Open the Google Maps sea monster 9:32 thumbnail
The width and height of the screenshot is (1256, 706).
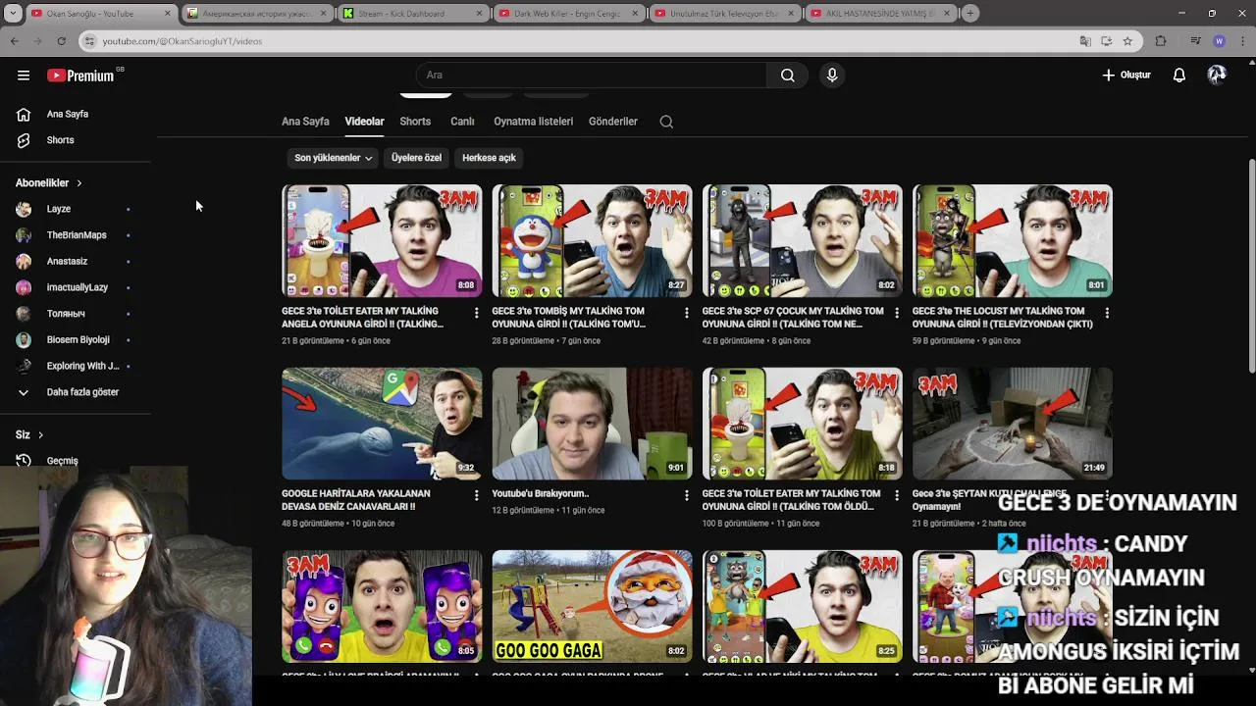point(382,424)
